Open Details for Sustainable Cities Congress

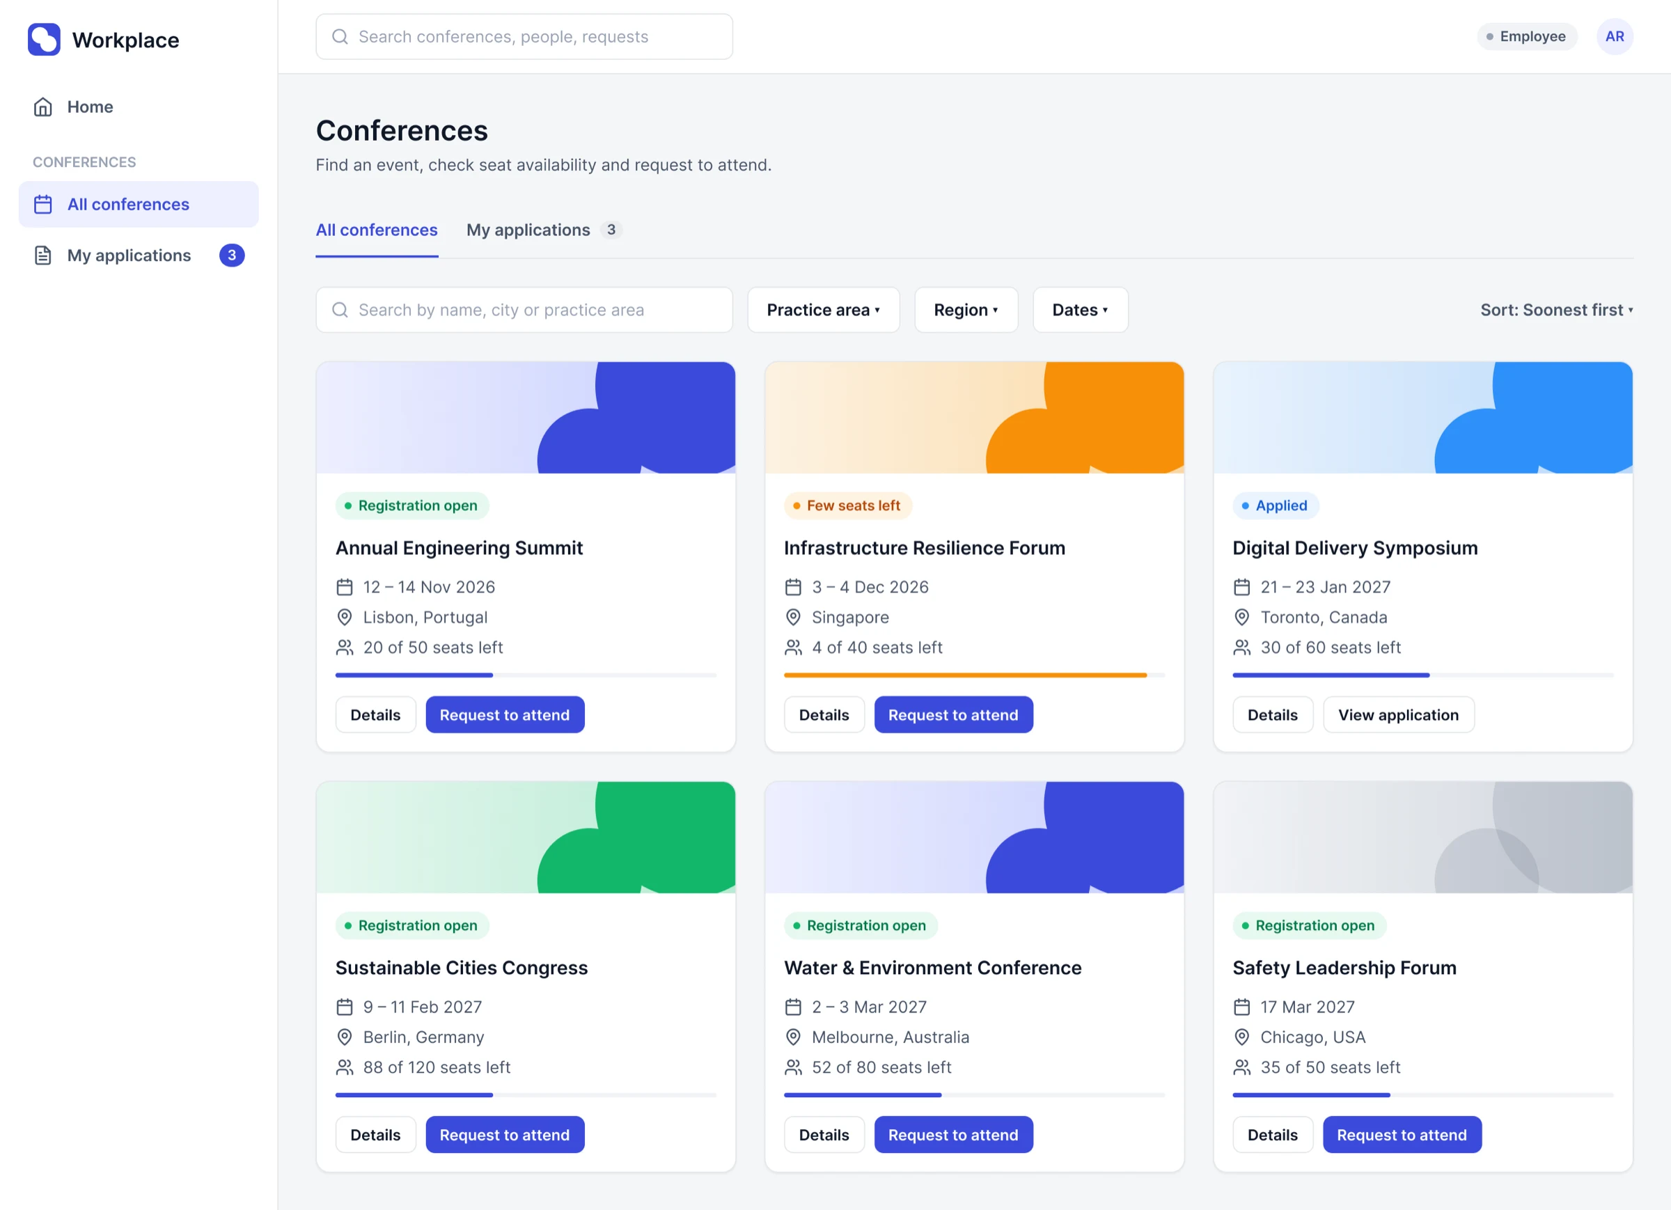(x=375, y=1135)
